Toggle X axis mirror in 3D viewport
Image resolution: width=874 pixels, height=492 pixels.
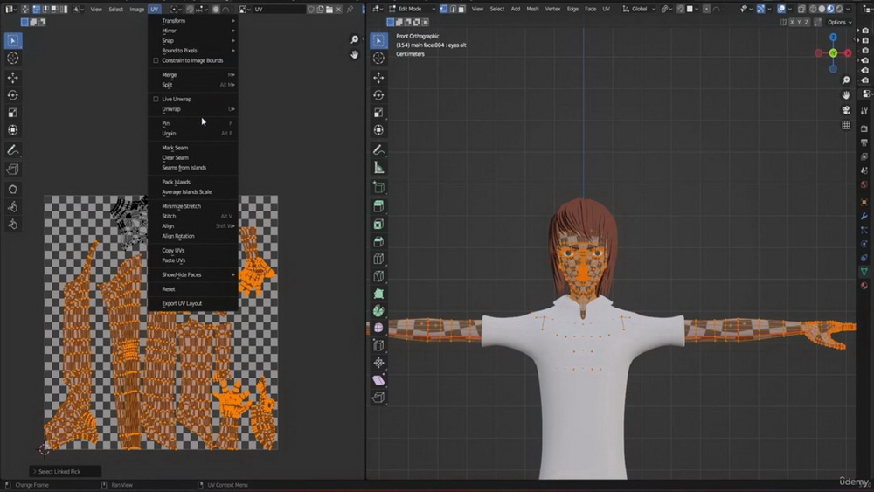point(792,23)
